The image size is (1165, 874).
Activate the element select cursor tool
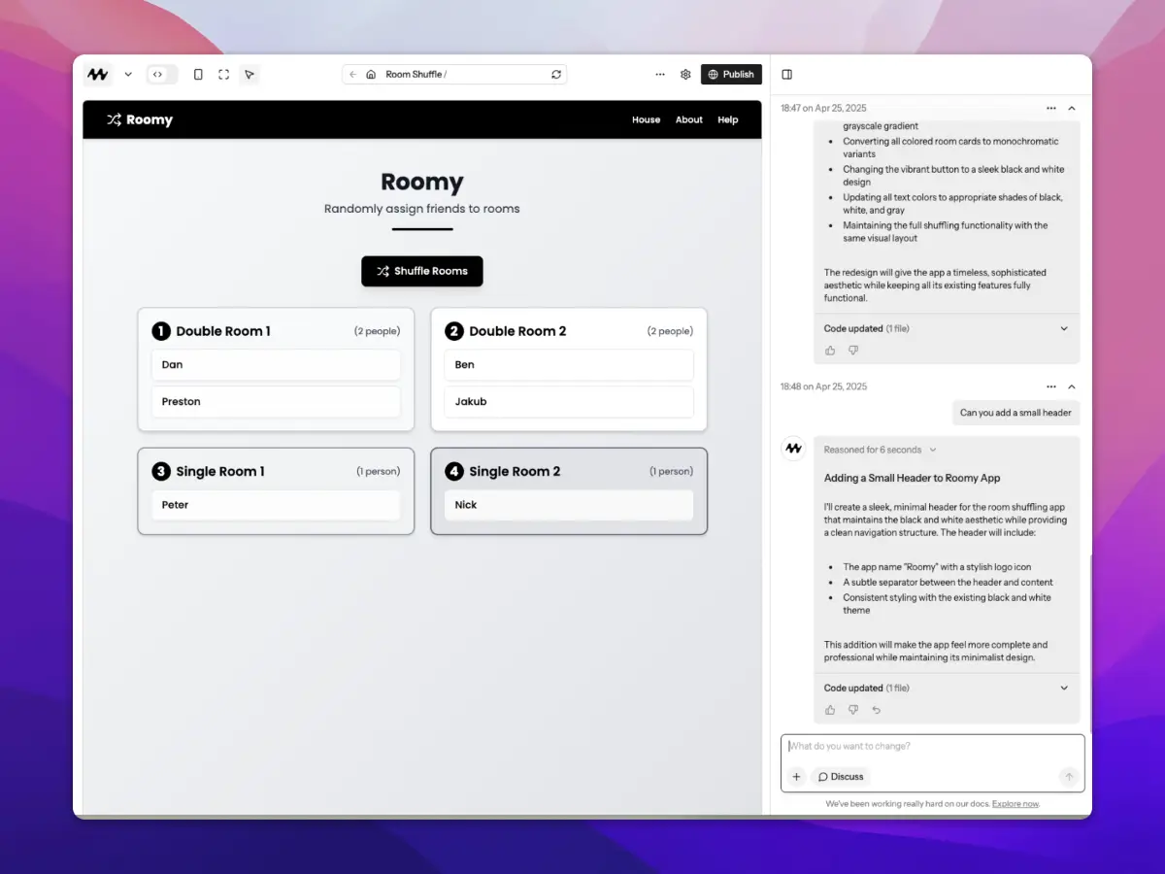click(x=250, y=75)
